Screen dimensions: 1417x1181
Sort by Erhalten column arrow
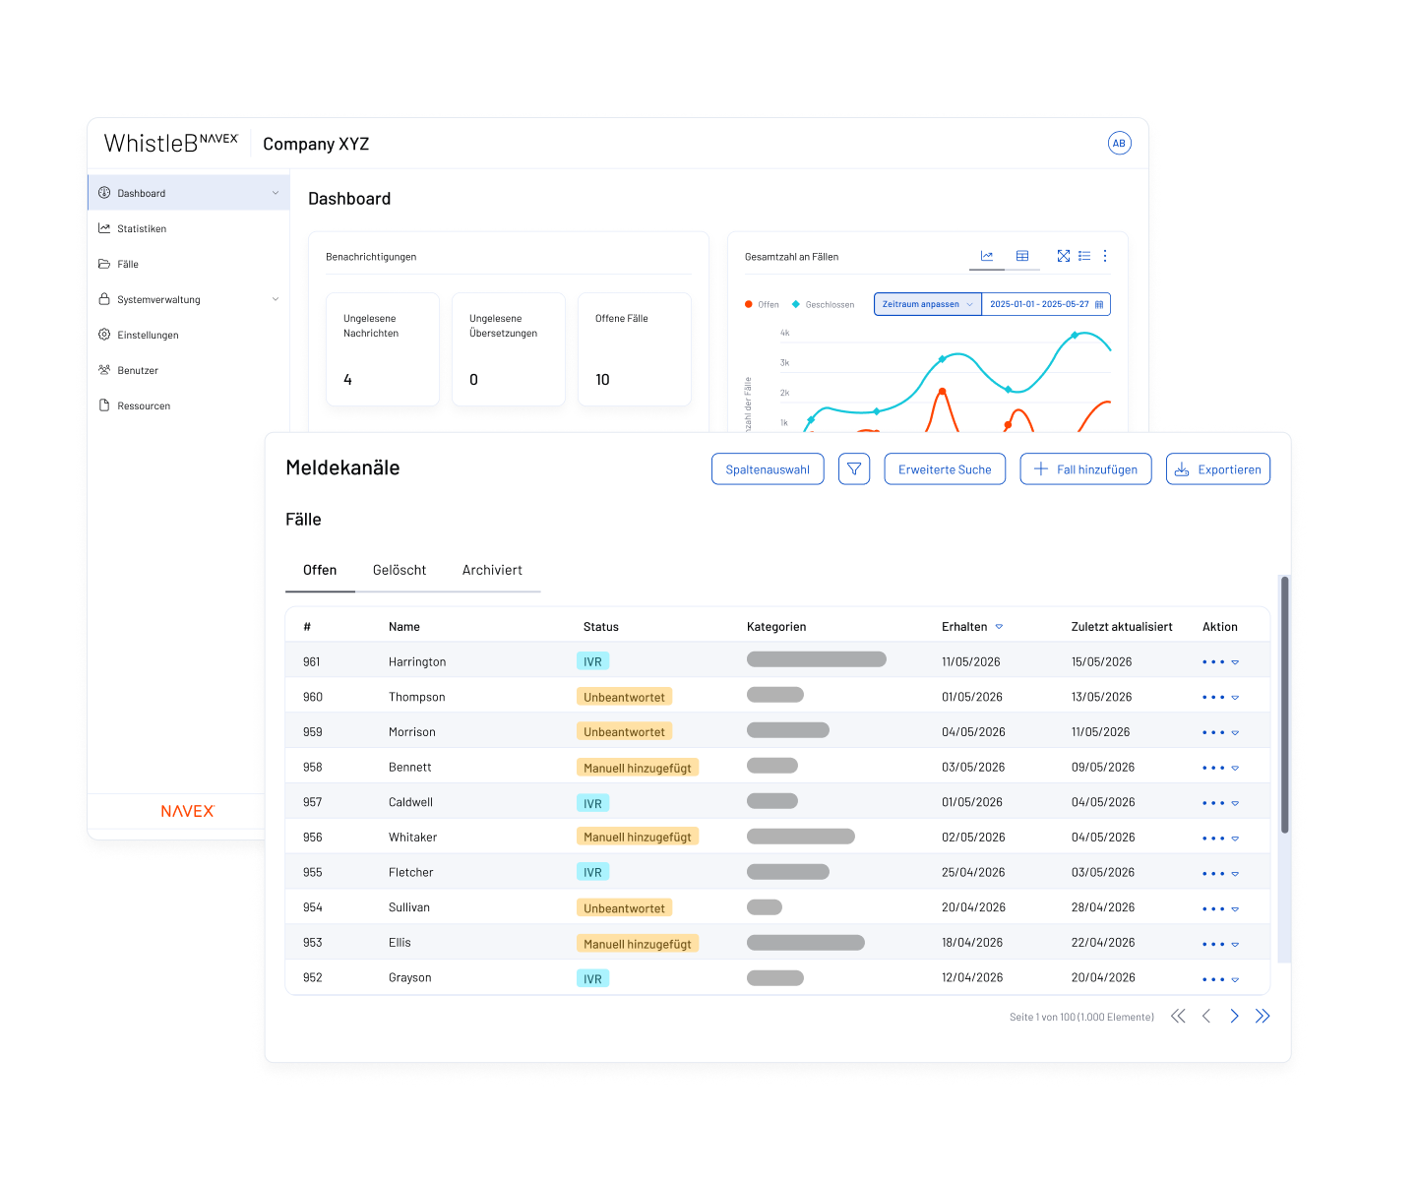[x=999, y=627]
